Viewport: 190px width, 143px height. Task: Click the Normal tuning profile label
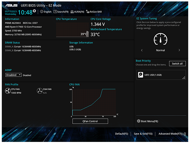[x=160, y=50]
